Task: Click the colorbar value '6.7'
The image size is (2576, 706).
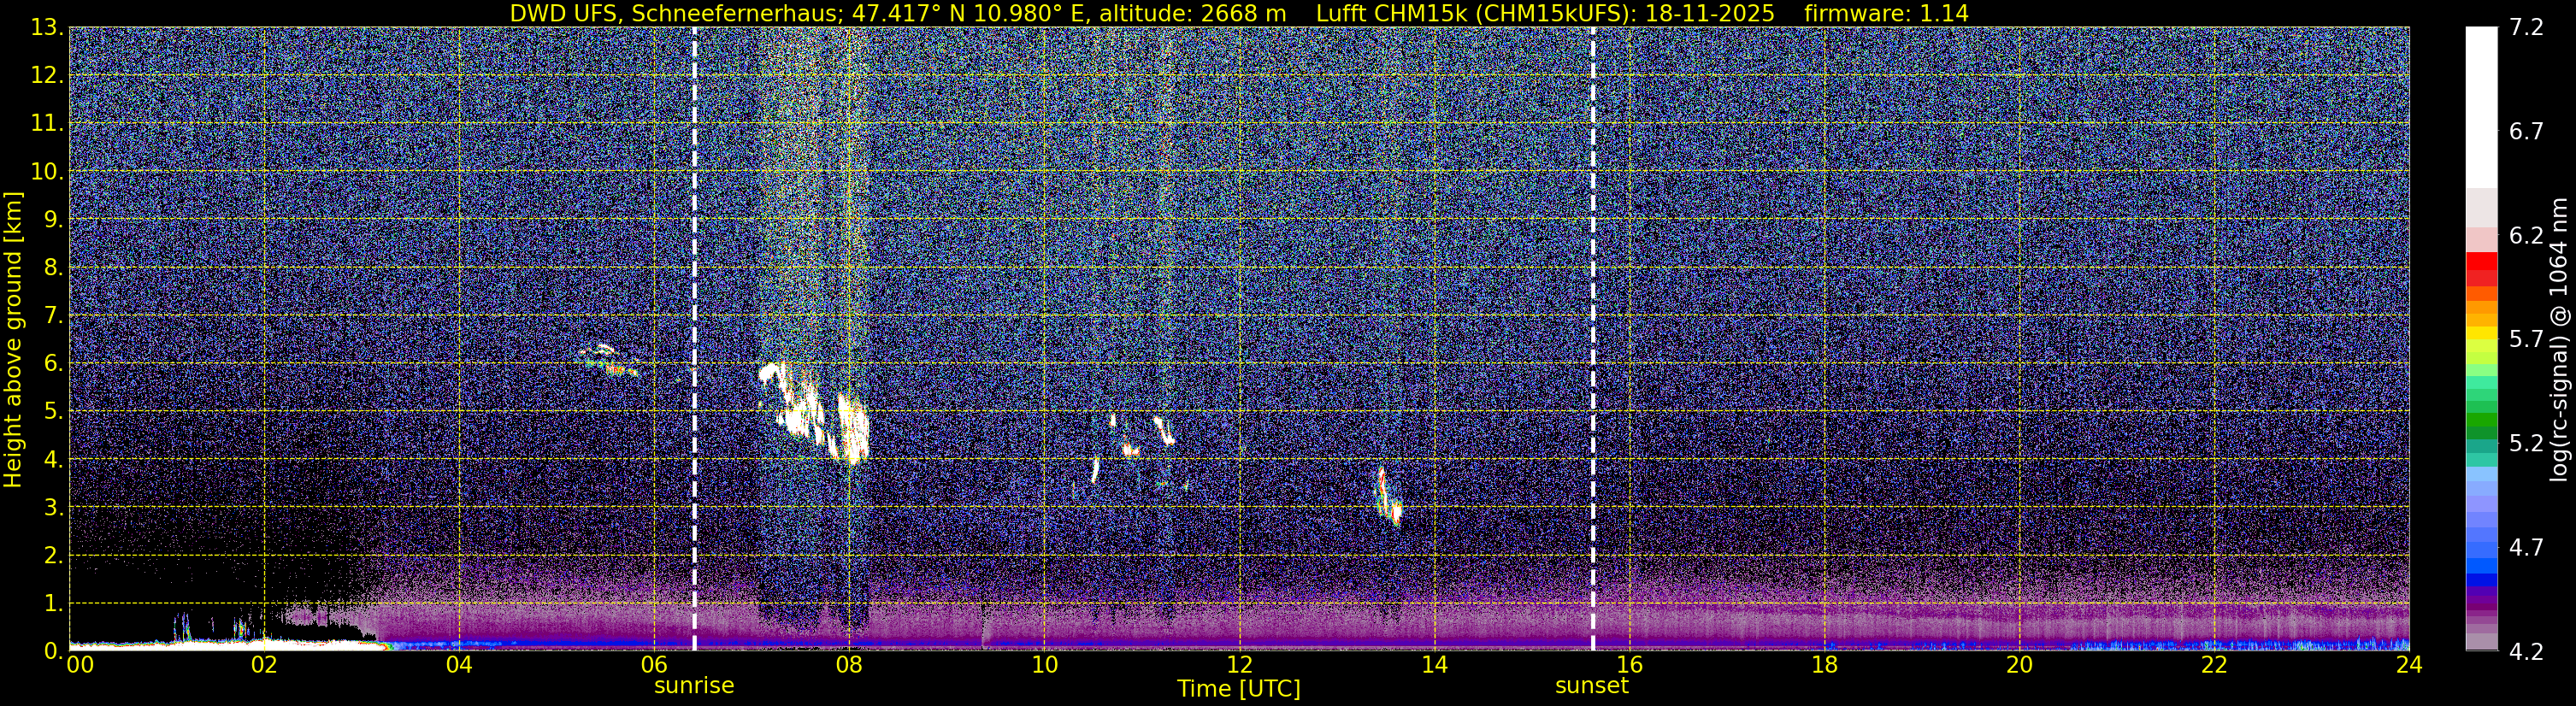Action: (x=2526, y=132)
